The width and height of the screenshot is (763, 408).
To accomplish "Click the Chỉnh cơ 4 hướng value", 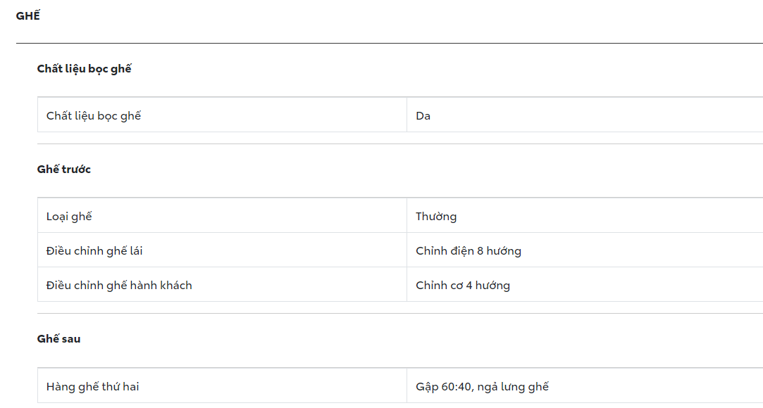I will click(463, 285).
